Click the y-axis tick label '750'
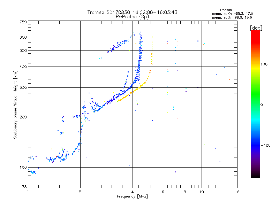The height and width of the screenshot is (209, 279). click(23, 22)
